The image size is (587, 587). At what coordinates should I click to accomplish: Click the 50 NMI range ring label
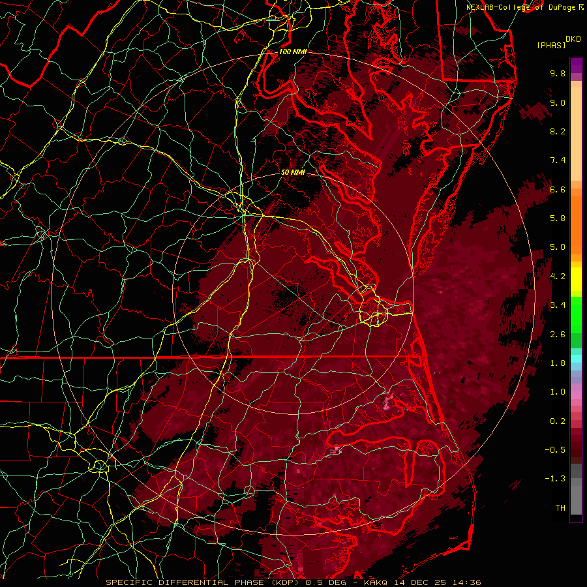coord(293,173)
